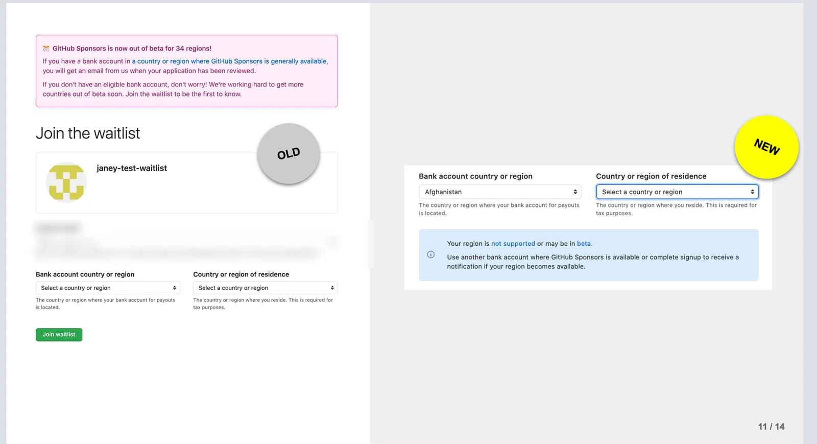Click the green Join waitlist button
This screenshot has height=444, width=817.
coord(59,335)
